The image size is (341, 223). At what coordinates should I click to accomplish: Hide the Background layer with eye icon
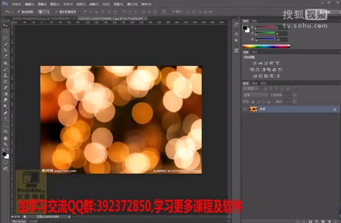(245, 109)
